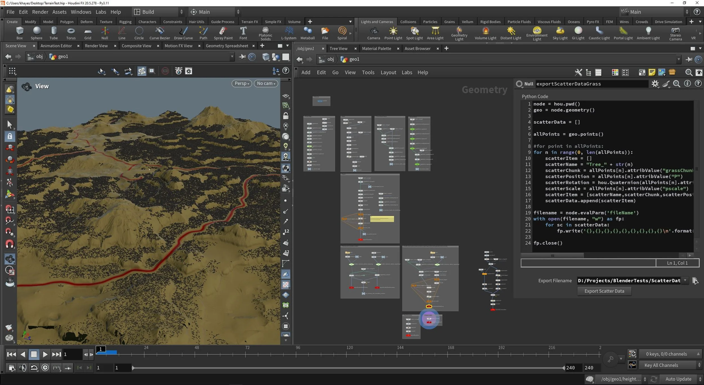Toggle the real-time playback clock button
This screenshot has height=385, width=704.
pyautogui.click(x=45, y=368)
